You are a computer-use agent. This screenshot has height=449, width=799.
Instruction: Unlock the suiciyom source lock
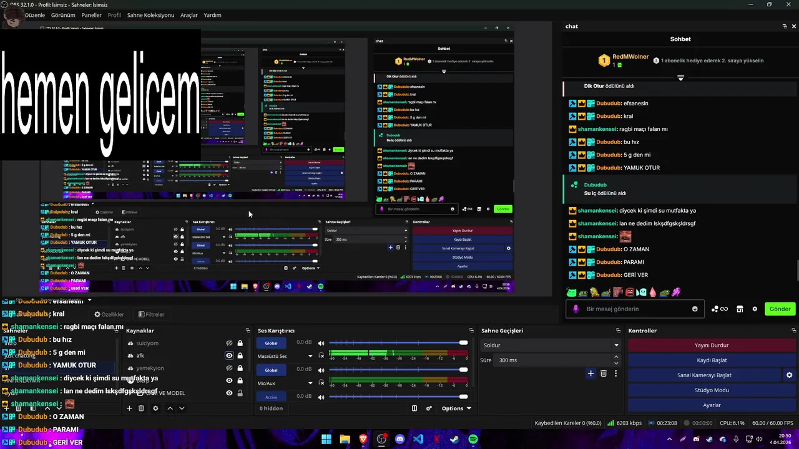point(240,343)
